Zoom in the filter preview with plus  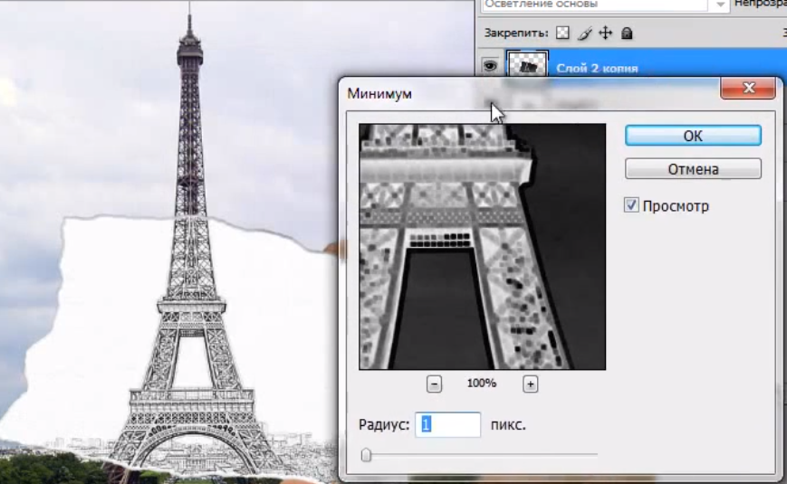pyautogui.click(x=530, y=384)
